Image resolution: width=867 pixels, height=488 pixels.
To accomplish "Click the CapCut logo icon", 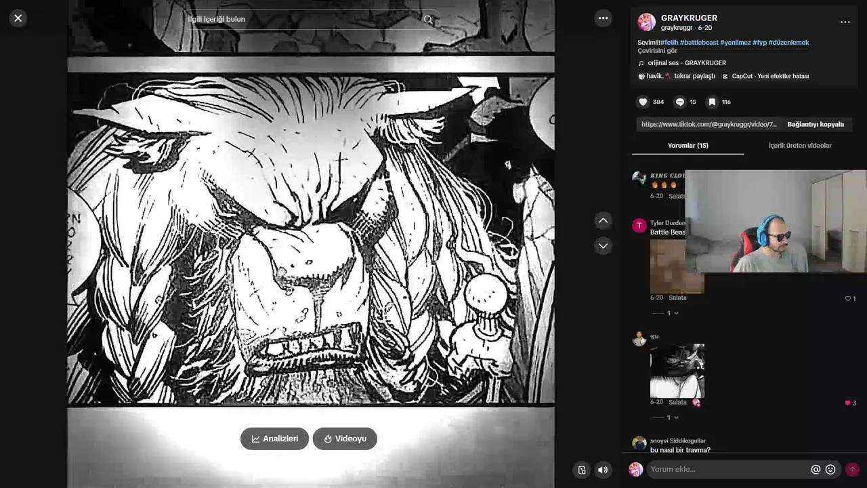I will (725, 77).
